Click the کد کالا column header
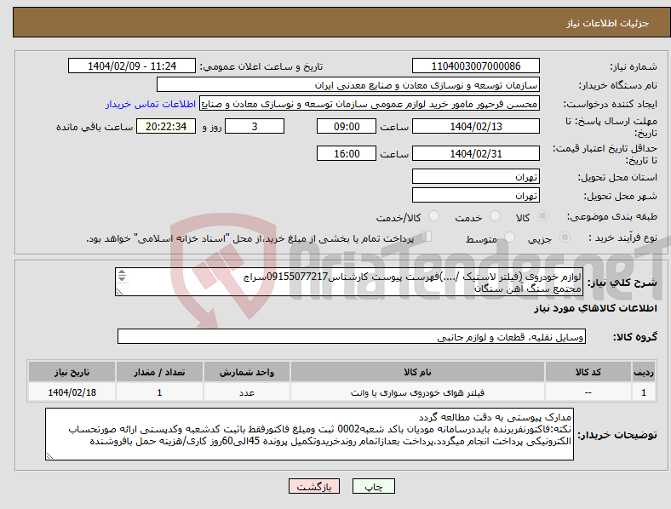Screen dimensions: 671x509 pyautogui.click(x=588, y=372)
